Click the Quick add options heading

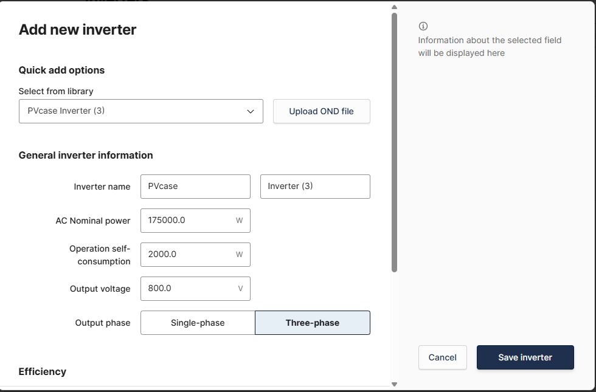[61, 70]
